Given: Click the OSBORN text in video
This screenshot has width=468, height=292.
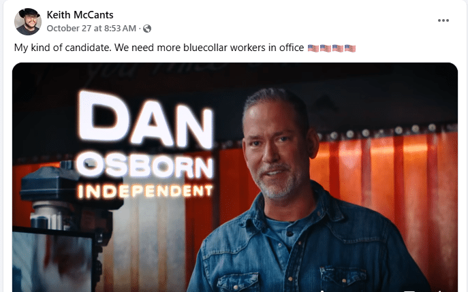Looking at the screenshot, I should (x=144, y=167).
